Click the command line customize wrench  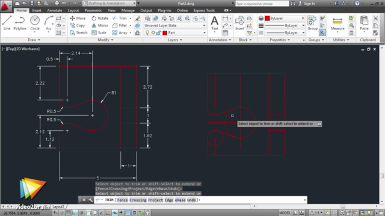[x=91, y=200]
